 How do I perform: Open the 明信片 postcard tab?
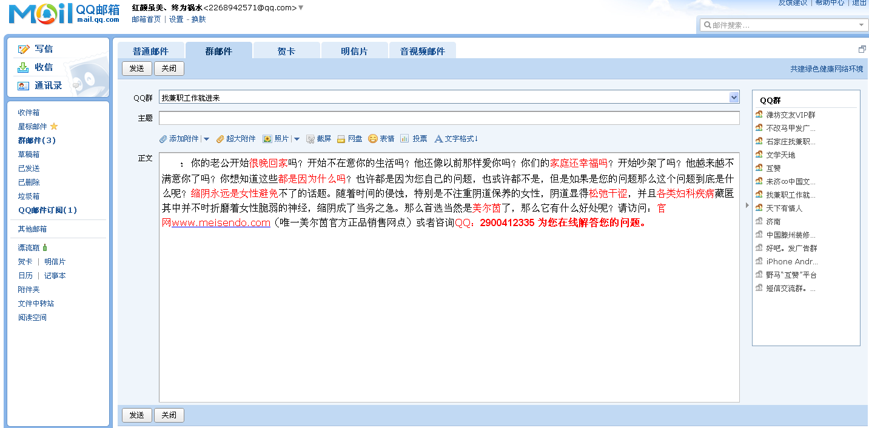(x=354, y=50)
